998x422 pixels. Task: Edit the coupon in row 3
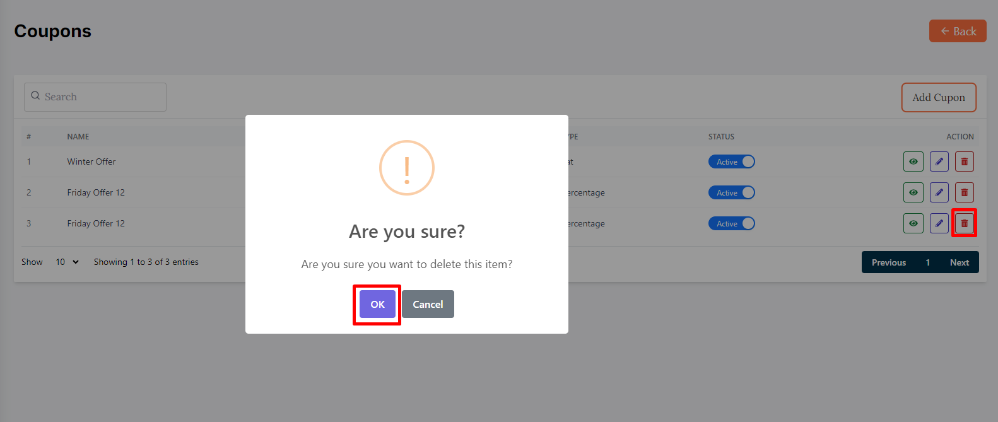point(939,223)
